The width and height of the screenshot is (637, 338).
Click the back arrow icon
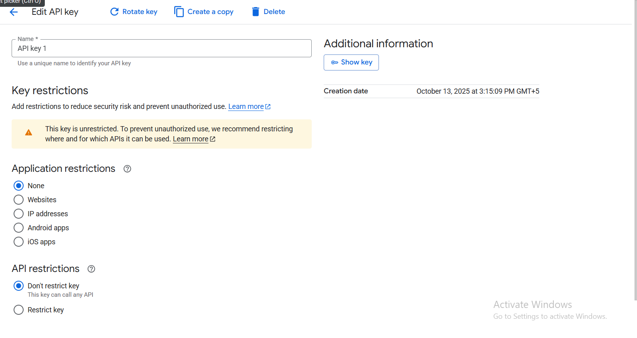14,12
